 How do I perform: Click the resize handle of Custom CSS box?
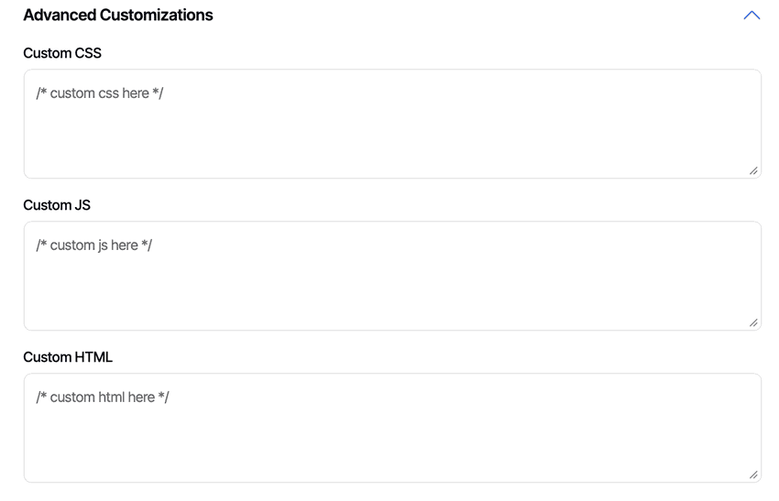tap(753, 170)
